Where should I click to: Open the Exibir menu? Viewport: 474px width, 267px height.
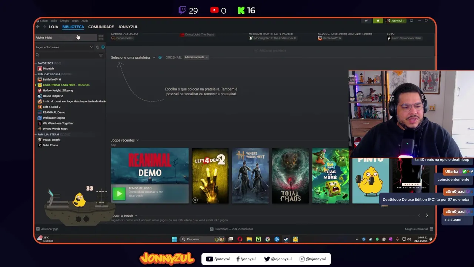[x=54, y=21]
